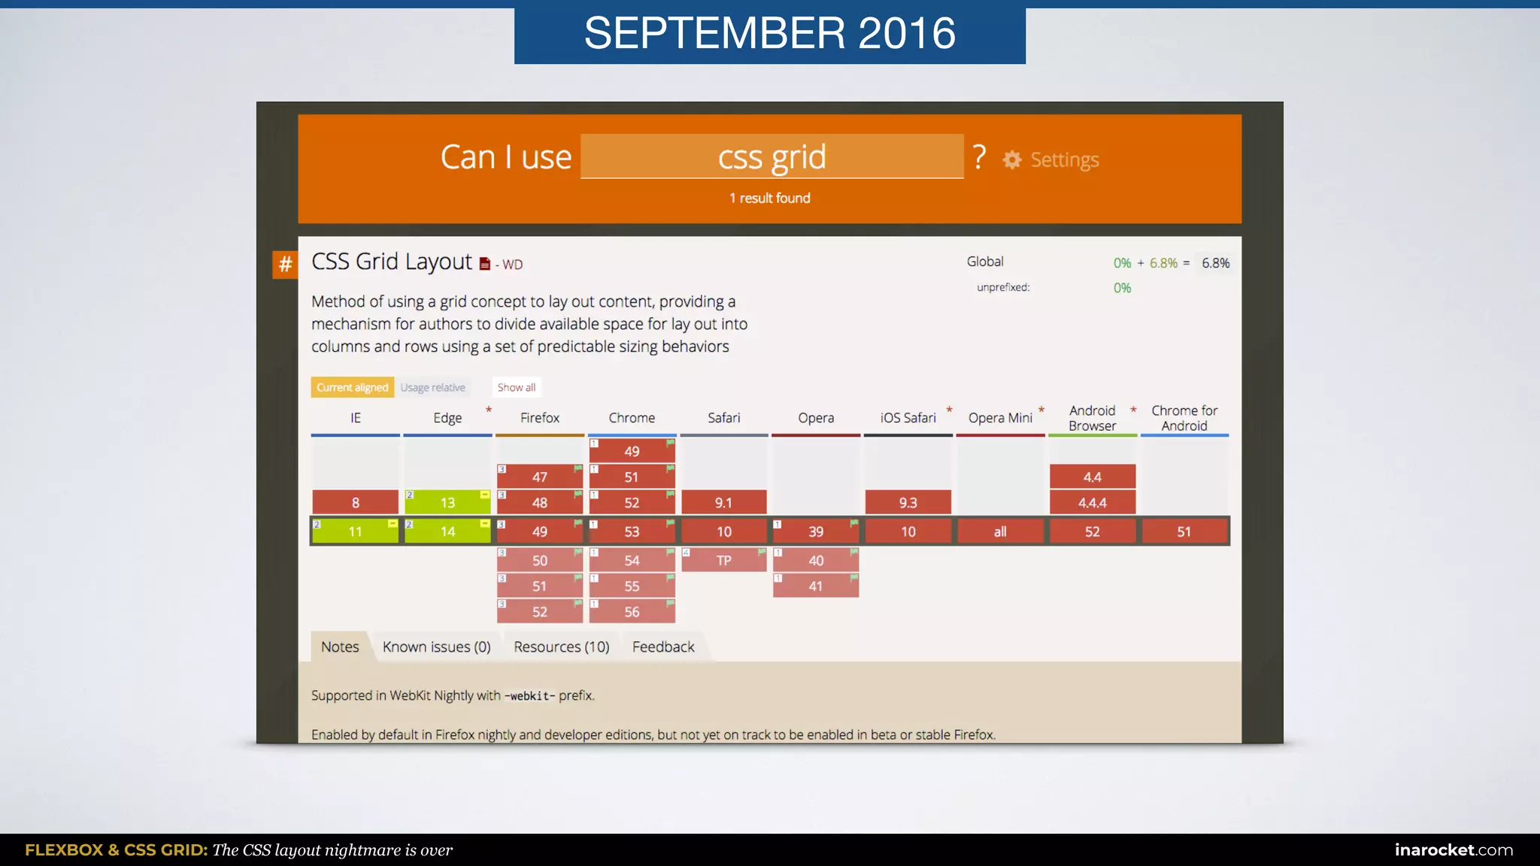
Task: Open the red spec document icon
Action: (x=485, y=264)
